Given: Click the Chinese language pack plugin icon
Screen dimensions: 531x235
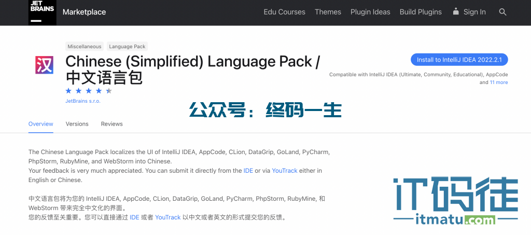Looking at the screenshot, I should click(44, 66).
